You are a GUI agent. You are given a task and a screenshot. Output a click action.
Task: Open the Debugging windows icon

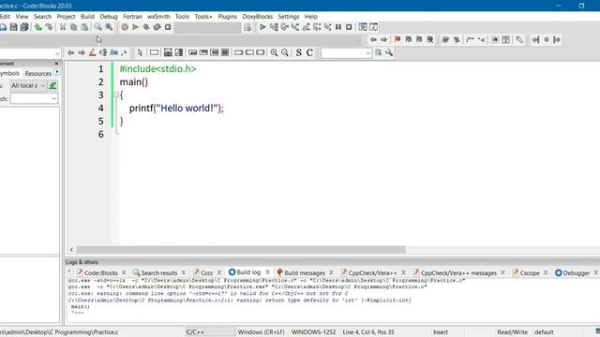tap(363, 27)
